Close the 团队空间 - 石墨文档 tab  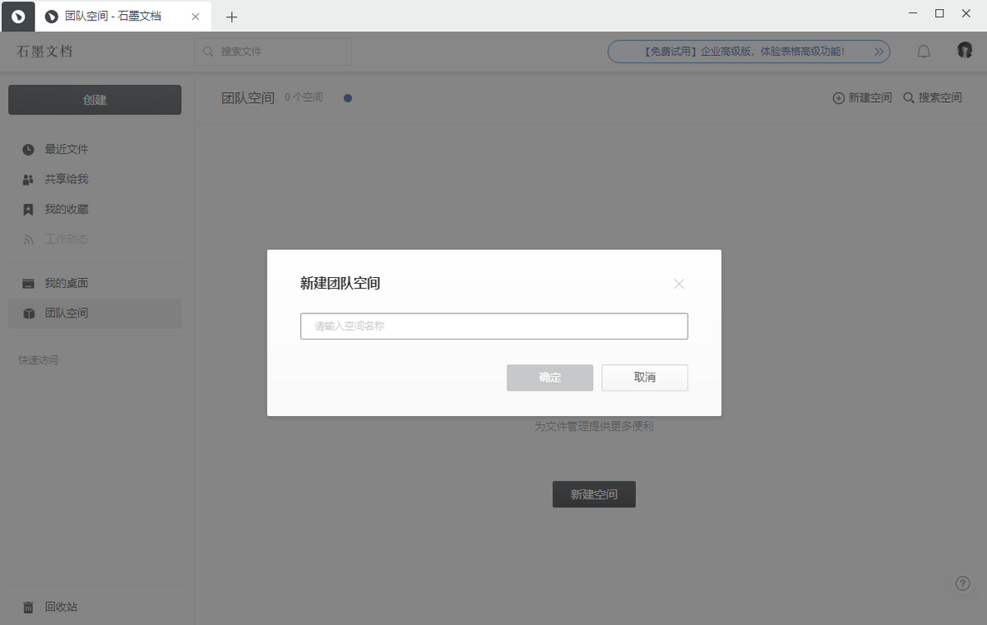[x=196, y=16]
